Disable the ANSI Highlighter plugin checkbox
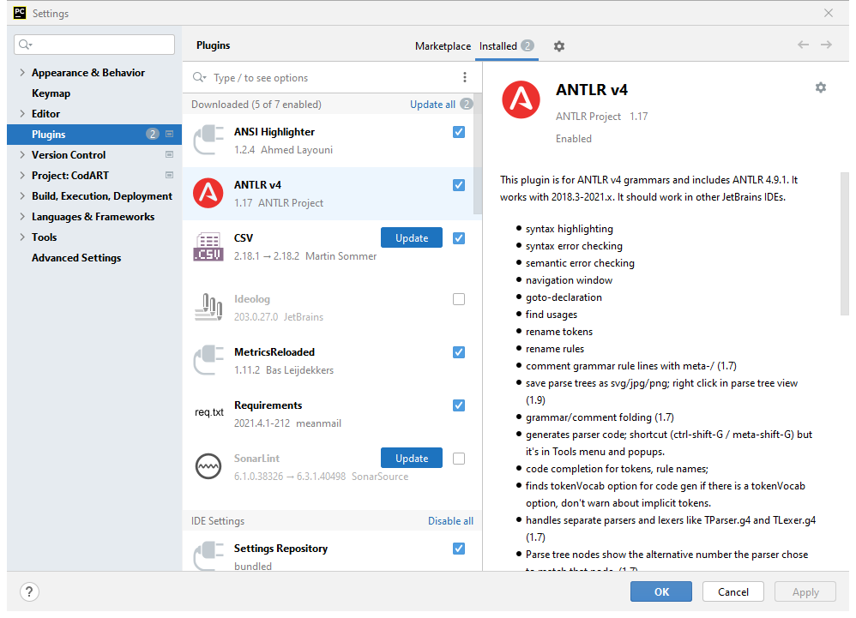856x618 pixels. (459, 132)
